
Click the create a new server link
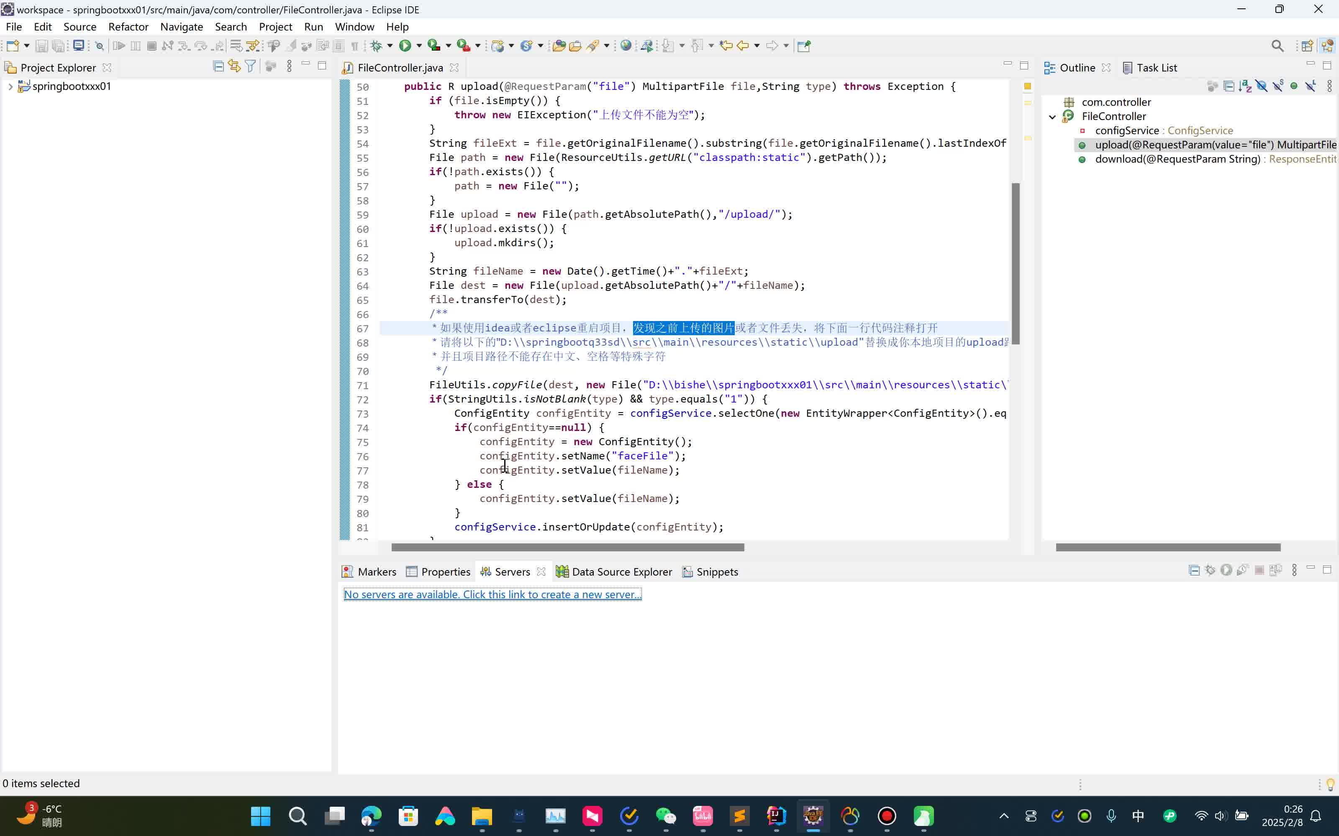[493, 594]
